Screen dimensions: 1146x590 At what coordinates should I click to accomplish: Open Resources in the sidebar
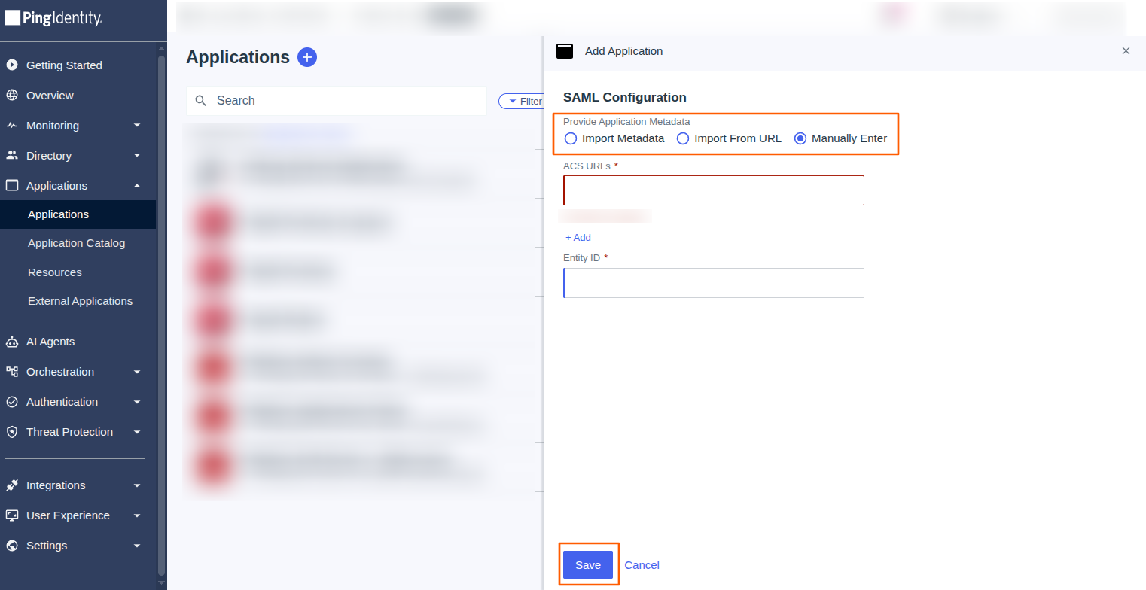tap(55, 272)
